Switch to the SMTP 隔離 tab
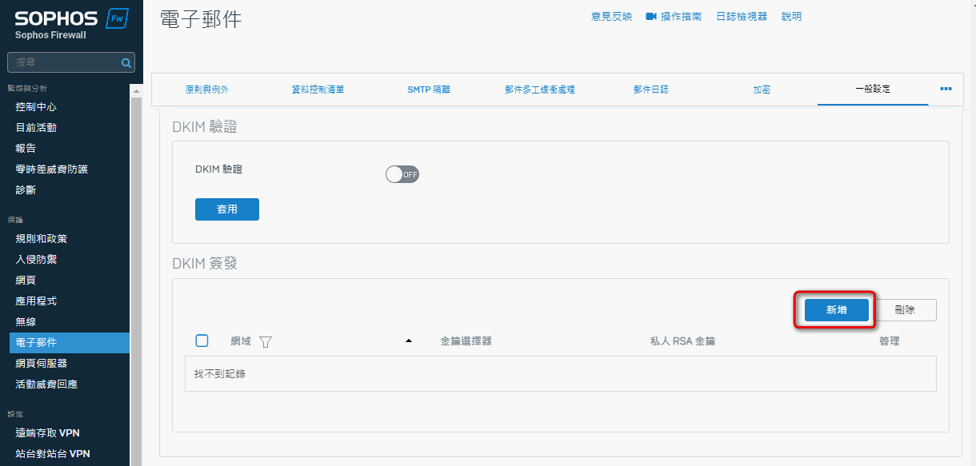 click(x=429, y=90)
